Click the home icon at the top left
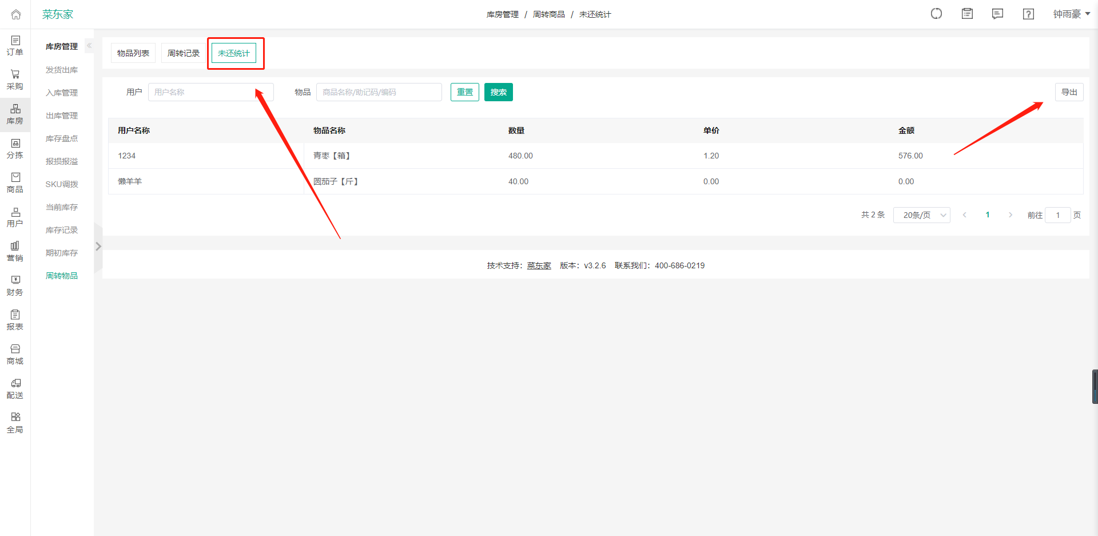 tap(15, 14)
